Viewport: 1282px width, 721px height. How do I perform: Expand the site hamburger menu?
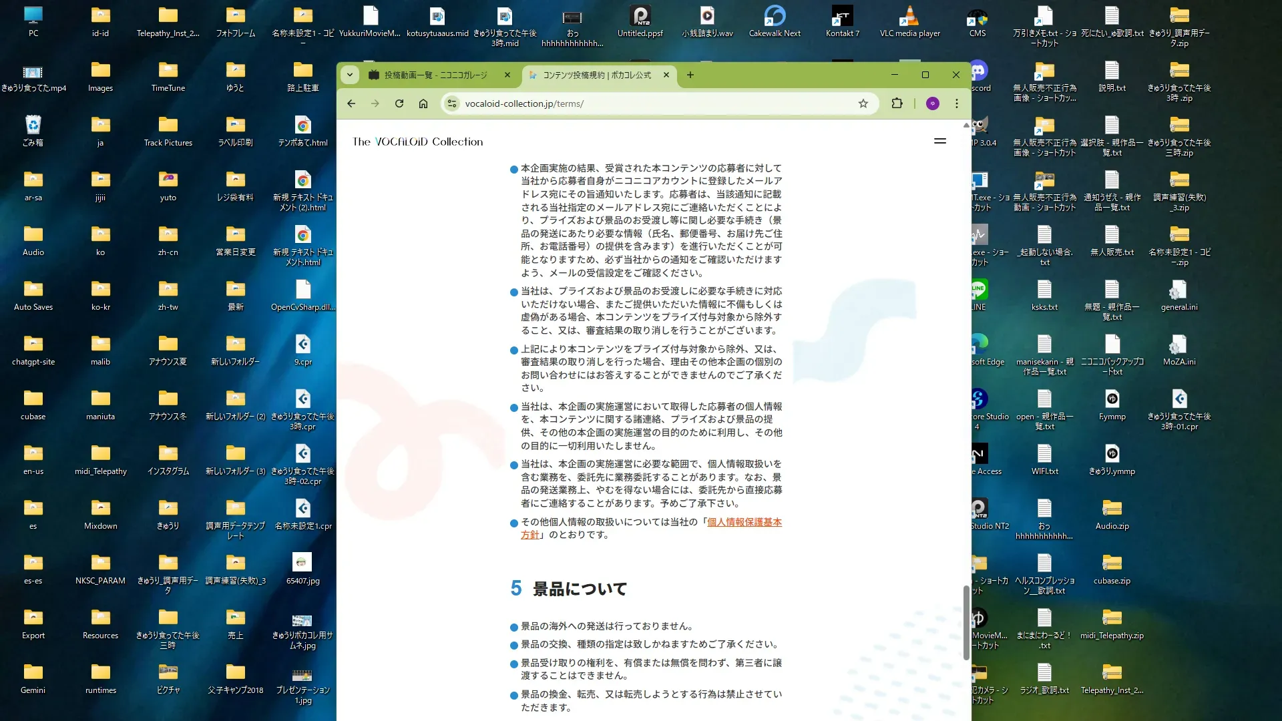coord(940,141)
